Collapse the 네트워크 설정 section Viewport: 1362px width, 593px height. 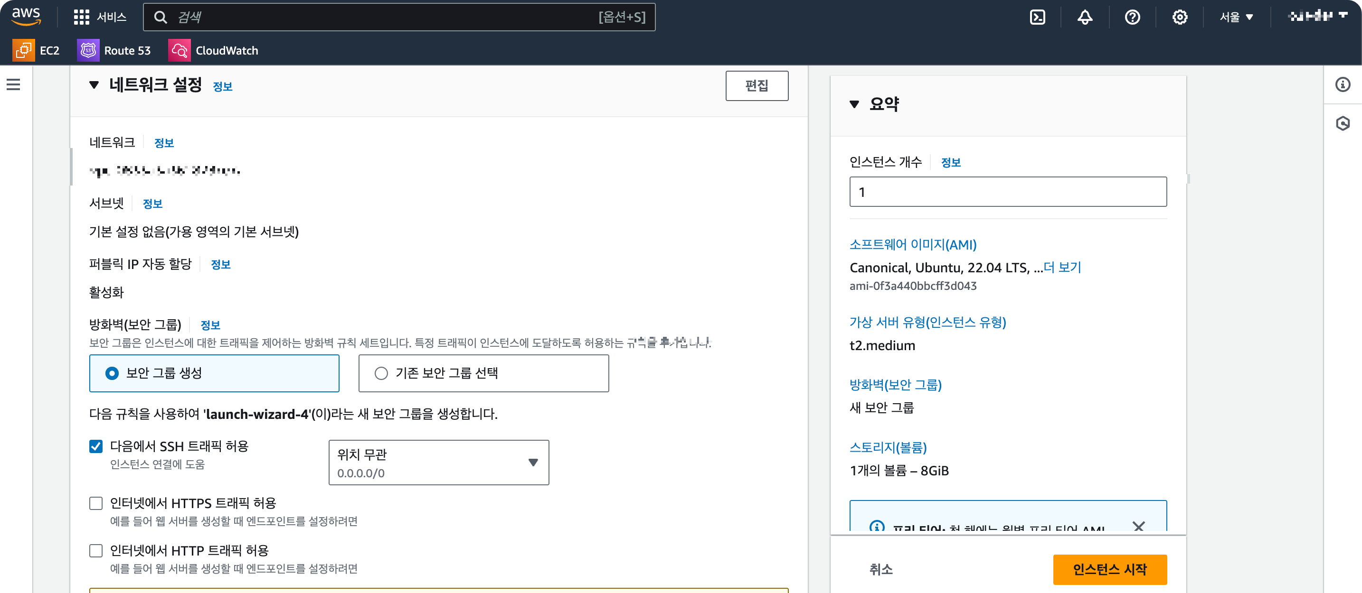coord(94,85)
